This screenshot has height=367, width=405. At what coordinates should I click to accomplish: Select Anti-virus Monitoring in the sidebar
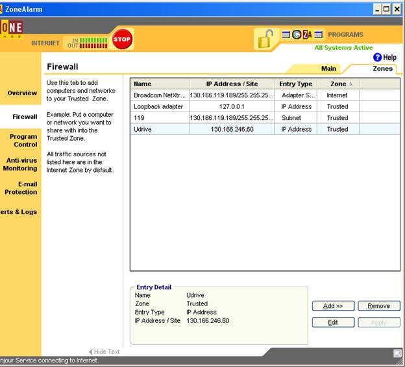pyautogui.click(x=21, y=164)
